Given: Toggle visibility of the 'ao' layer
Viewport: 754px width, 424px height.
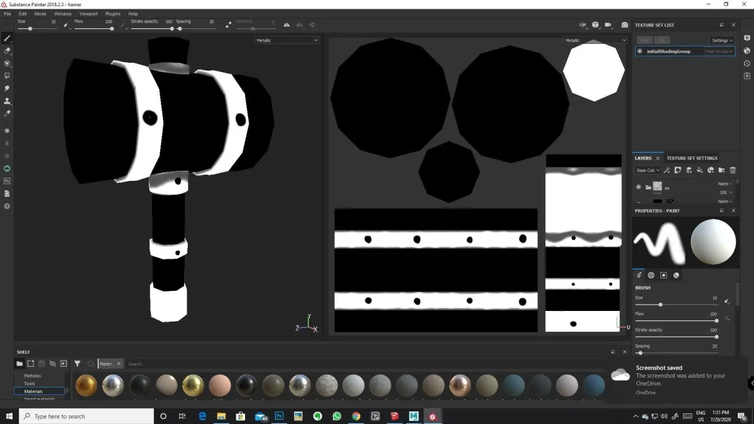Looking at the screenshot, I should (639, 187).
